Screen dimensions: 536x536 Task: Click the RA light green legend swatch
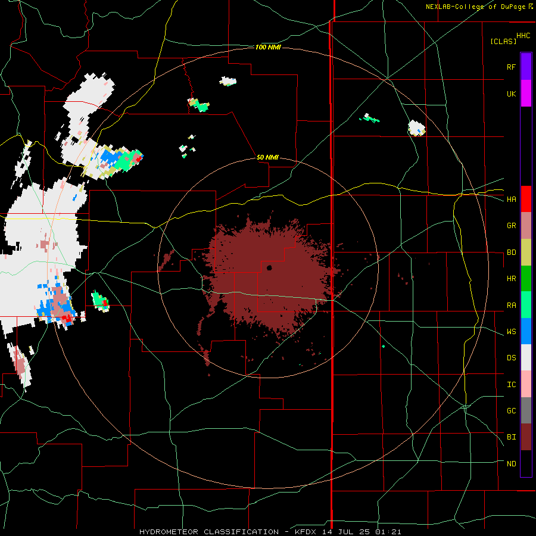[526, 305]
